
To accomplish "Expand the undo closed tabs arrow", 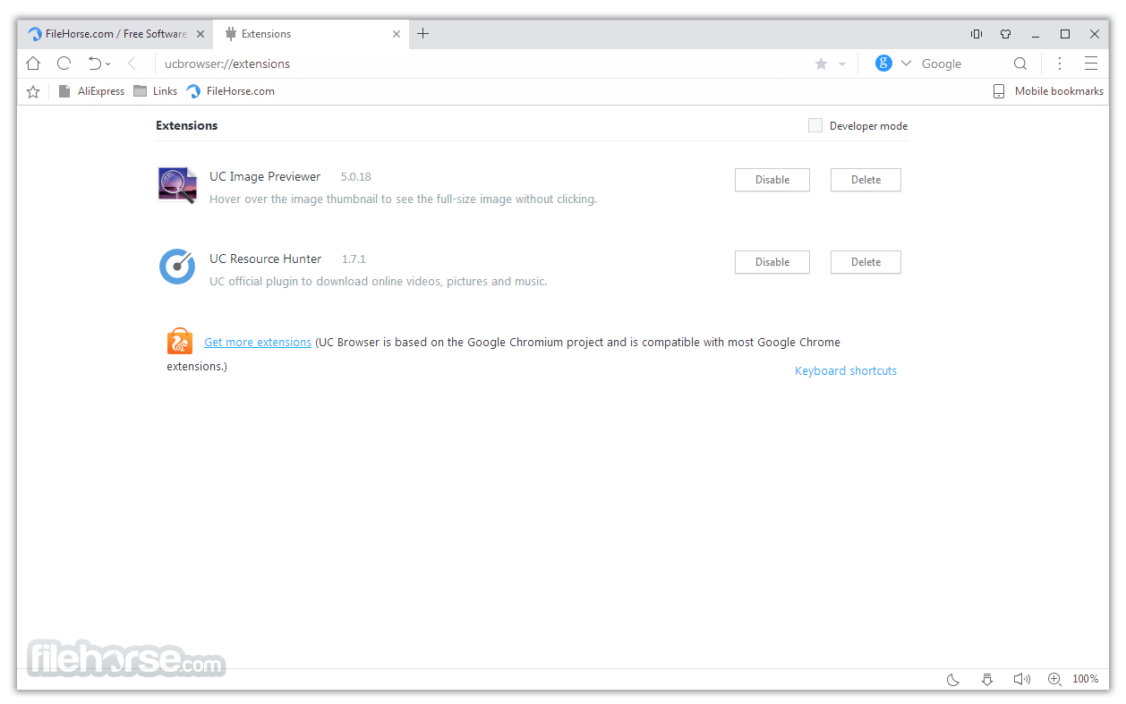I will 108,64.
